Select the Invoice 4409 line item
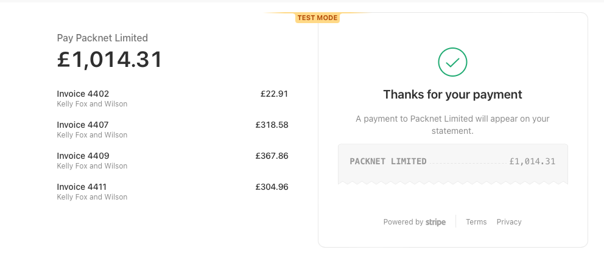This screenshot has width=604, height=261. click(x=172, y=161)
